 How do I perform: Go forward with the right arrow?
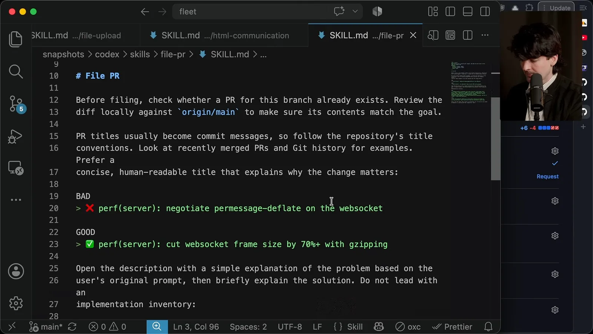point(162,12)
